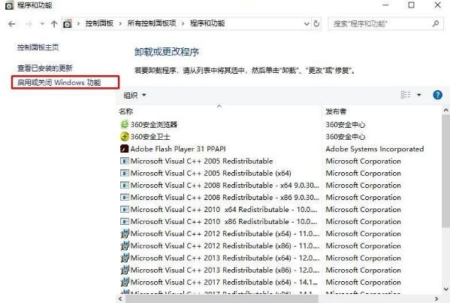Click the horizontal scrollbar thumb

click(x=221, y=299)
